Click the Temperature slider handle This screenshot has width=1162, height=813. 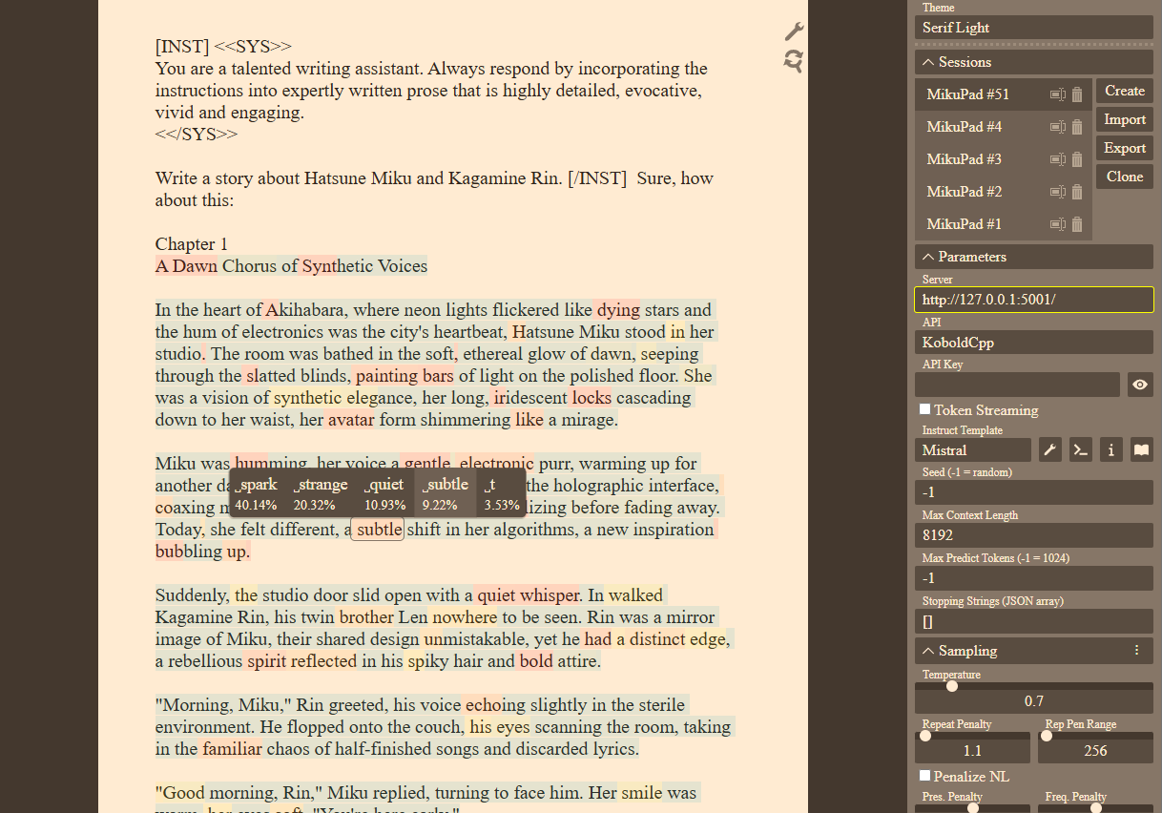coord(951,686)
